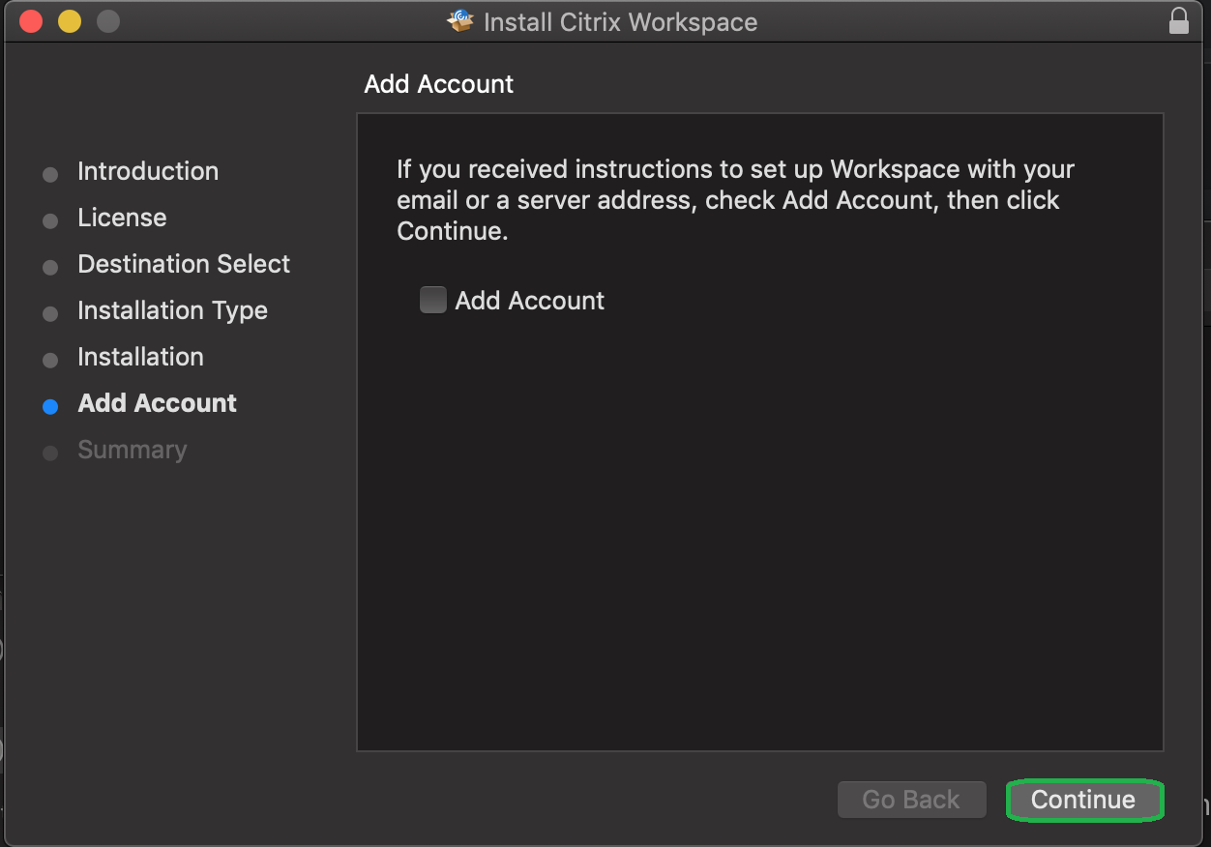Check the Add Account checkbox
This screenshot has width=1211, height=847.
point(432,300)
